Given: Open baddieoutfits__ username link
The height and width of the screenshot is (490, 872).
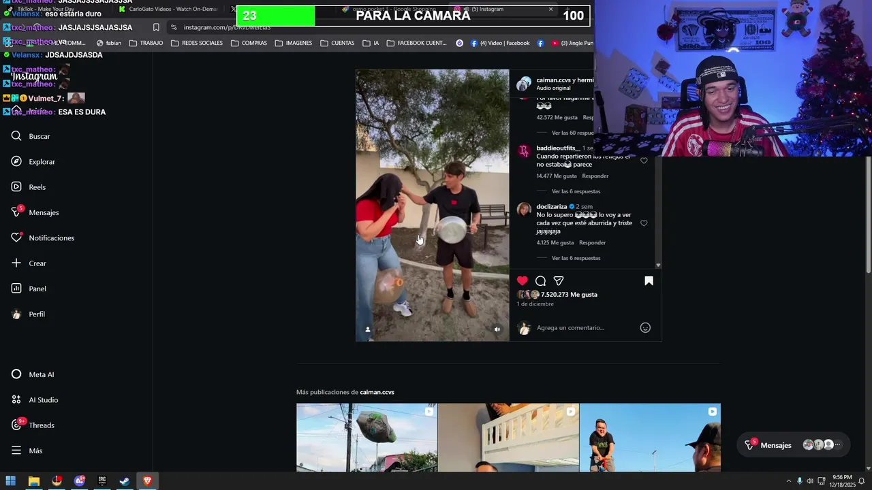Looking at the screenshot, I should (x=558, y=148).
